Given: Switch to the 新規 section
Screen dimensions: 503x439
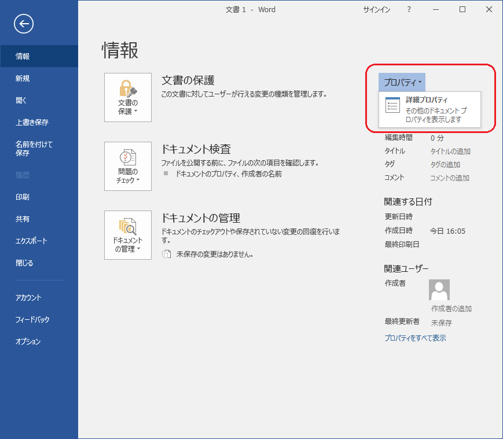Looking at the screenshot, I should [23, 78].
